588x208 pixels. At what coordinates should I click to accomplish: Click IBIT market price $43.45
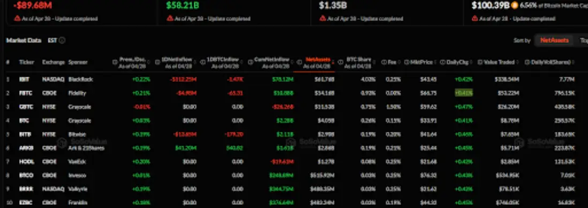click(x=428, y=79)
